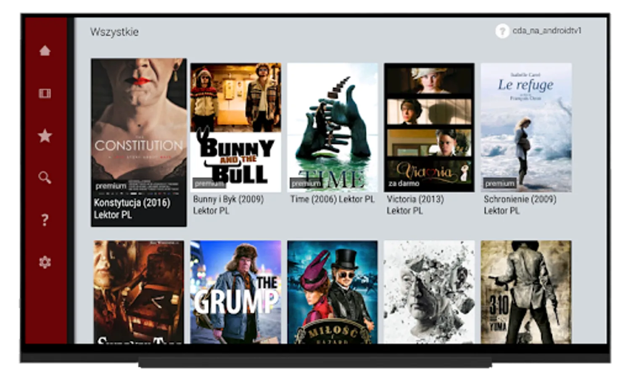631x378 pixels.
Task: Open the shattered face movie poster
Action: 429,292
